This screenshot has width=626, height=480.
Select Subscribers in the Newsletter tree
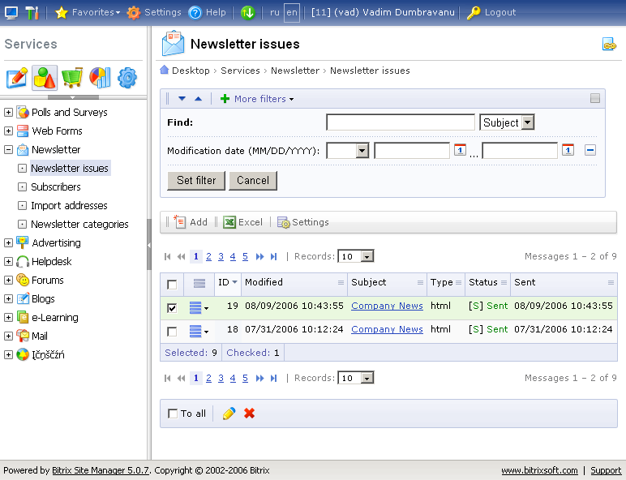point(56,187)
